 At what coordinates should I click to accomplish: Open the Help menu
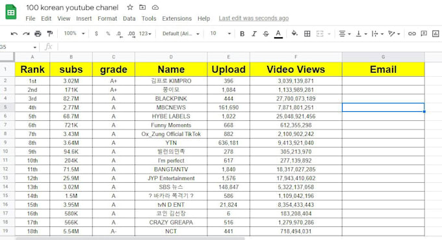pos(203,19)
